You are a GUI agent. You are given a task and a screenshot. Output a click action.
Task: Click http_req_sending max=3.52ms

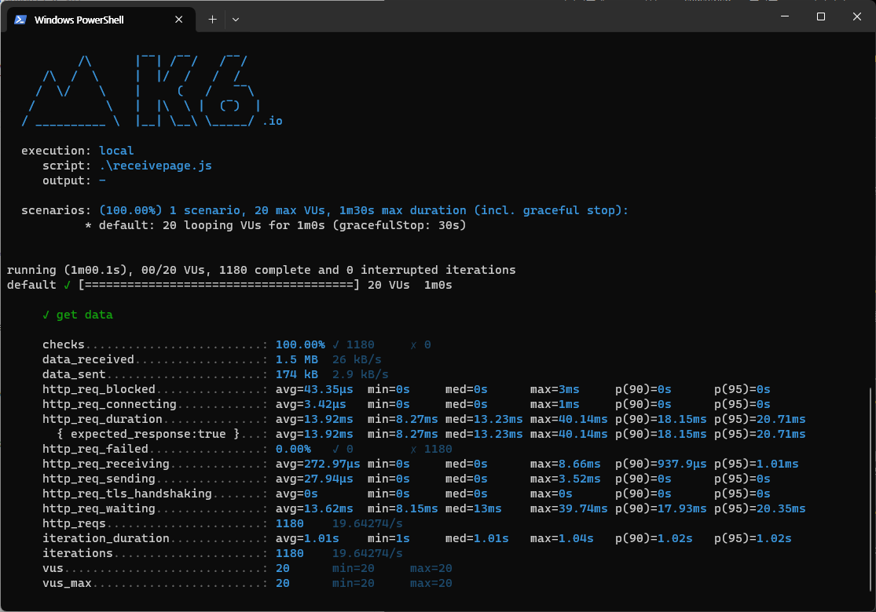point(566,479)
